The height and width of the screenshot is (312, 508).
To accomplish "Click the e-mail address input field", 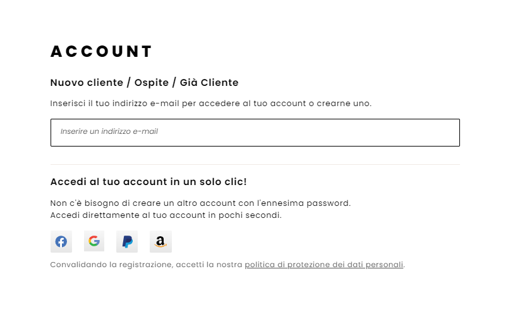I will [x=255, y=133].
